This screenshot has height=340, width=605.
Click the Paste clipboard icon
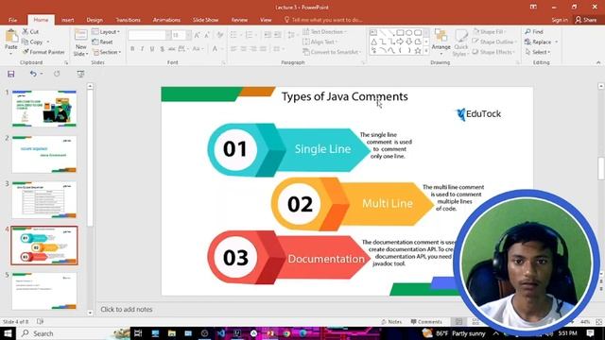coord(11,37)
